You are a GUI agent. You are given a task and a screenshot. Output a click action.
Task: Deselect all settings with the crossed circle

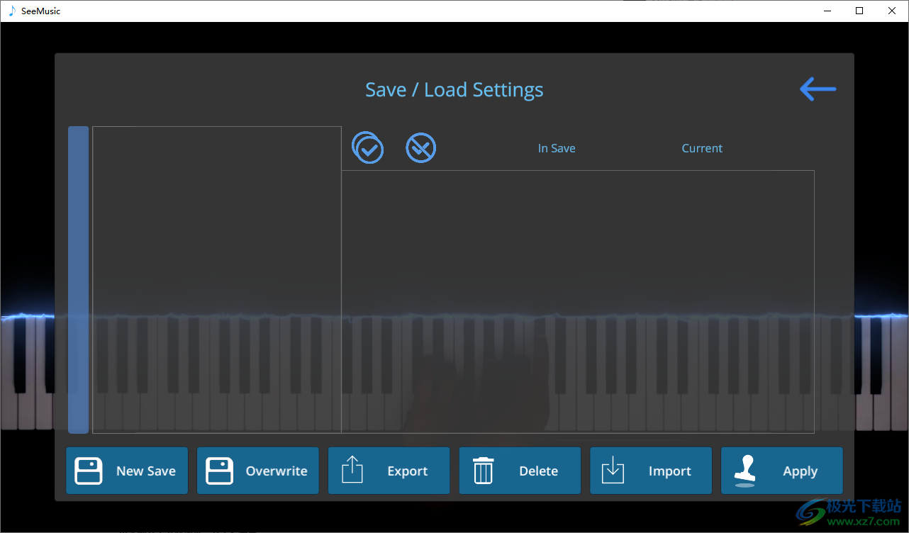point(420,147)
